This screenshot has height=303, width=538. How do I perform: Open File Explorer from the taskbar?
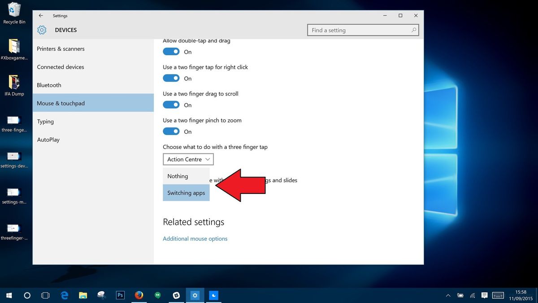(x=83, y=295)
